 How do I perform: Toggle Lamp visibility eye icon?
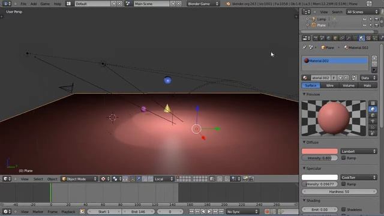[365, 19]
